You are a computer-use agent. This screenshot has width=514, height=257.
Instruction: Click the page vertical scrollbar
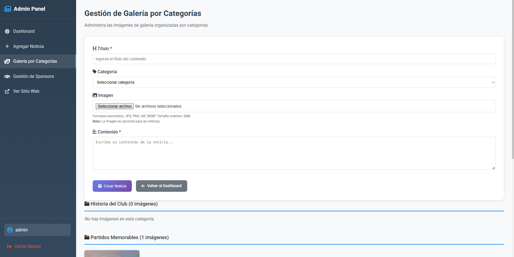tap(513, 83)
